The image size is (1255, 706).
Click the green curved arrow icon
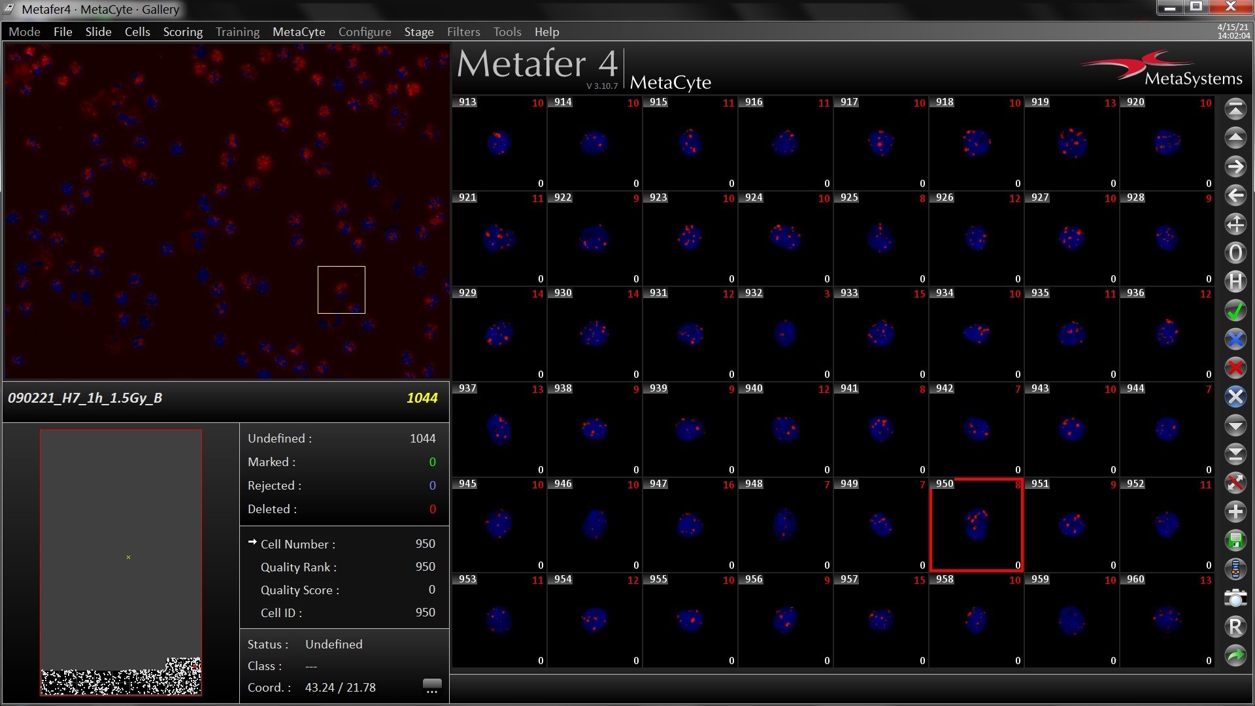1235,656
